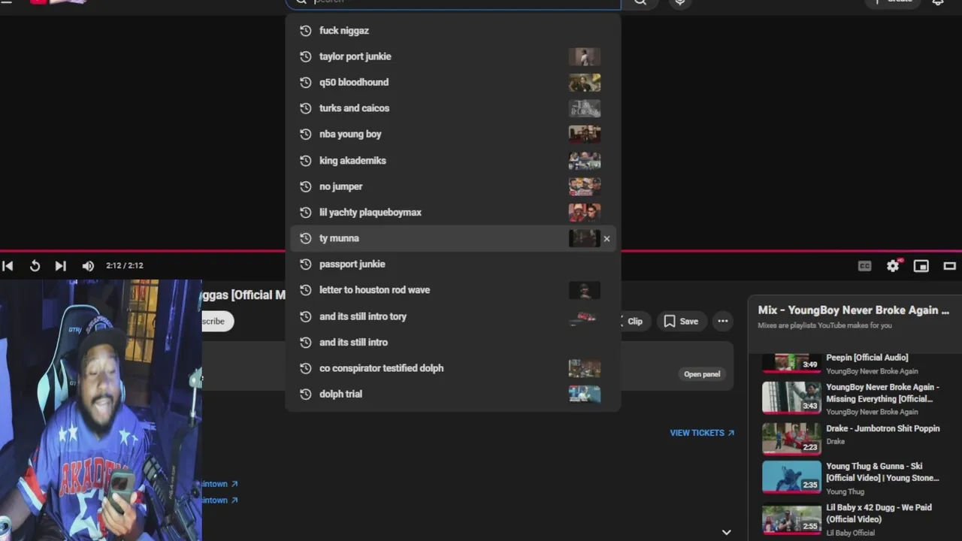
Task: Select 'q50 bloodhound' search suggestion
Action: [452, 82]
